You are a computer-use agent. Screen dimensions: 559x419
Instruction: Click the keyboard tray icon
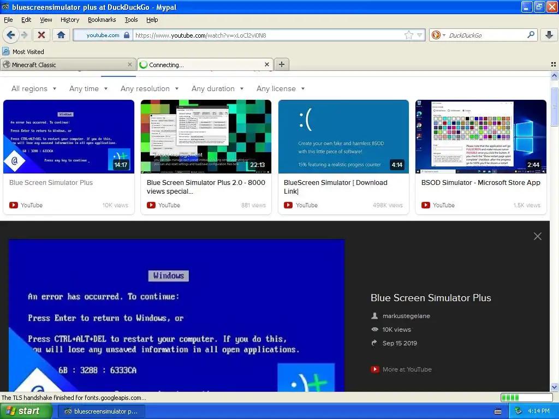498,411
